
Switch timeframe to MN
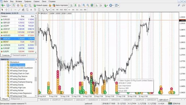coord(85,10)
